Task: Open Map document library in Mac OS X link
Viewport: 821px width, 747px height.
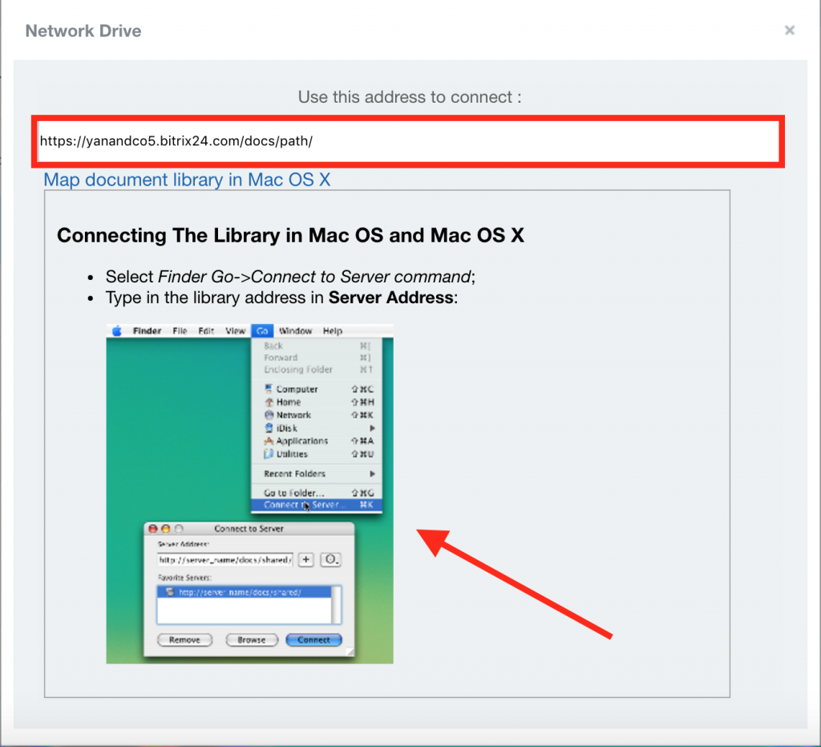Action: coord(187,180)
